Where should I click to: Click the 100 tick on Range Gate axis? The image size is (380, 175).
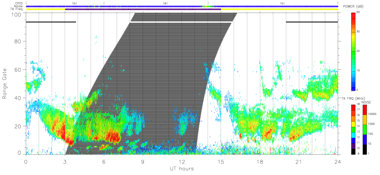point(16,15)
